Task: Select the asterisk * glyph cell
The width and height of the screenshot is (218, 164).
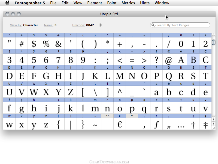Action: point(107,43)
